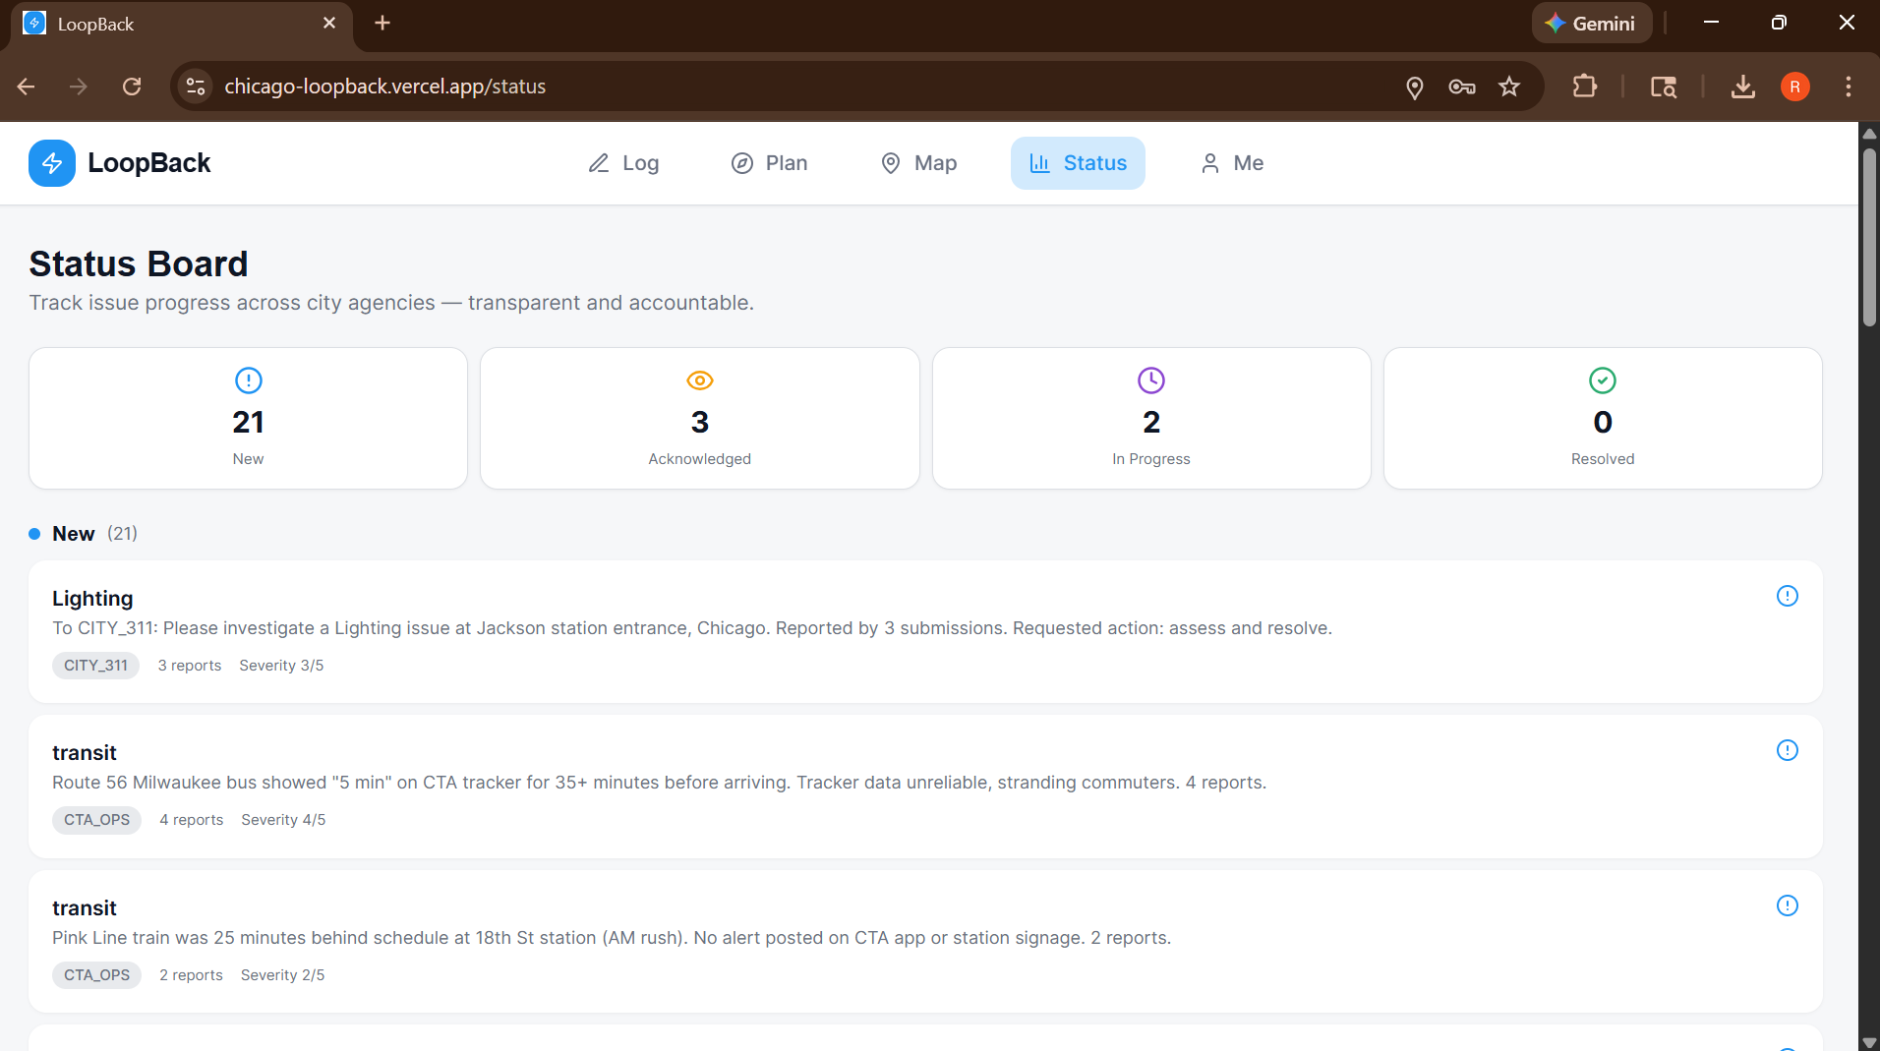Screen dimensions: 1880x1051
Task: Switch to the Map tab
Action: point(918,163)
